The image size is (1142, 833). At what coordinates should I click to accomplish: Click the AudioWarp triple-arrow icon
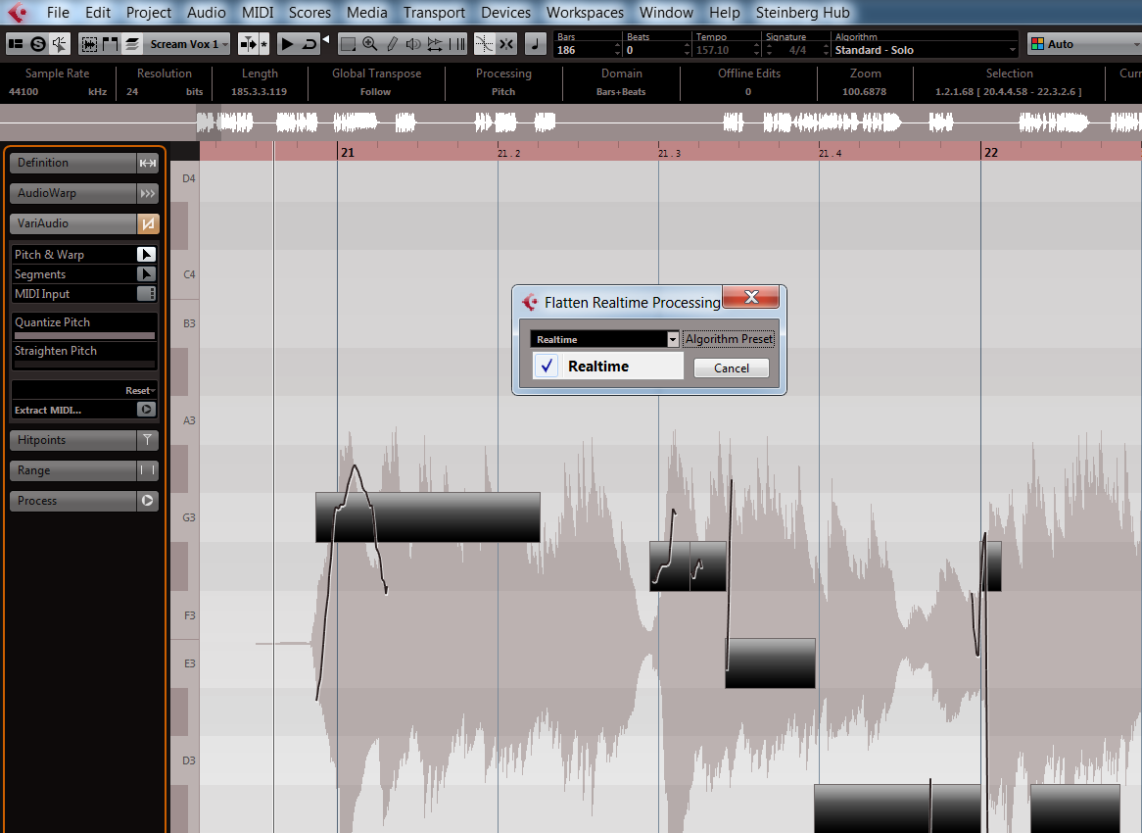pyautogui.click(x=148, y=193)
